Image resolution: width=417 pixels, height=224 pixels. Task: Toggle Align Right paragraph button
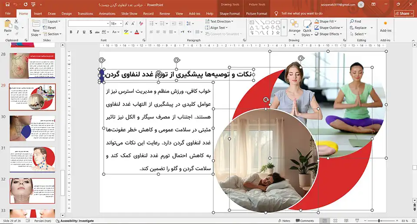[164, 32]
